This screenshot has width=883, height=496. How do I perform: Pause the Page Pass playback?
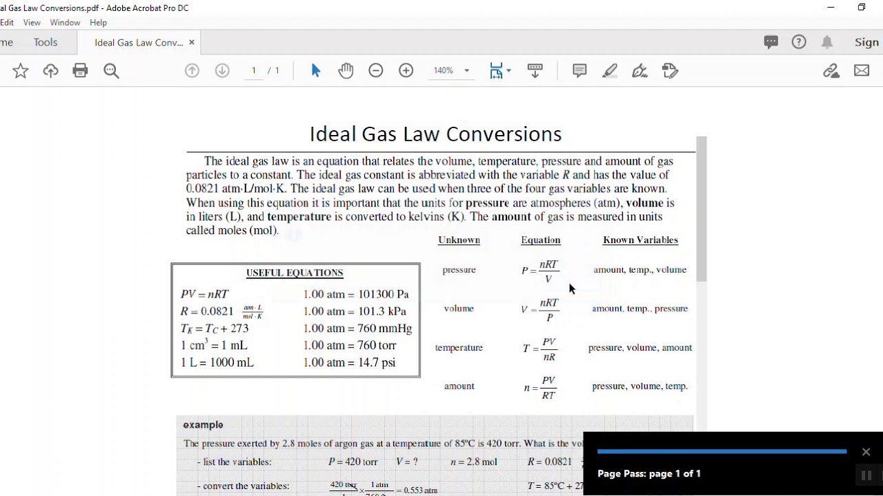coord(866,475)
